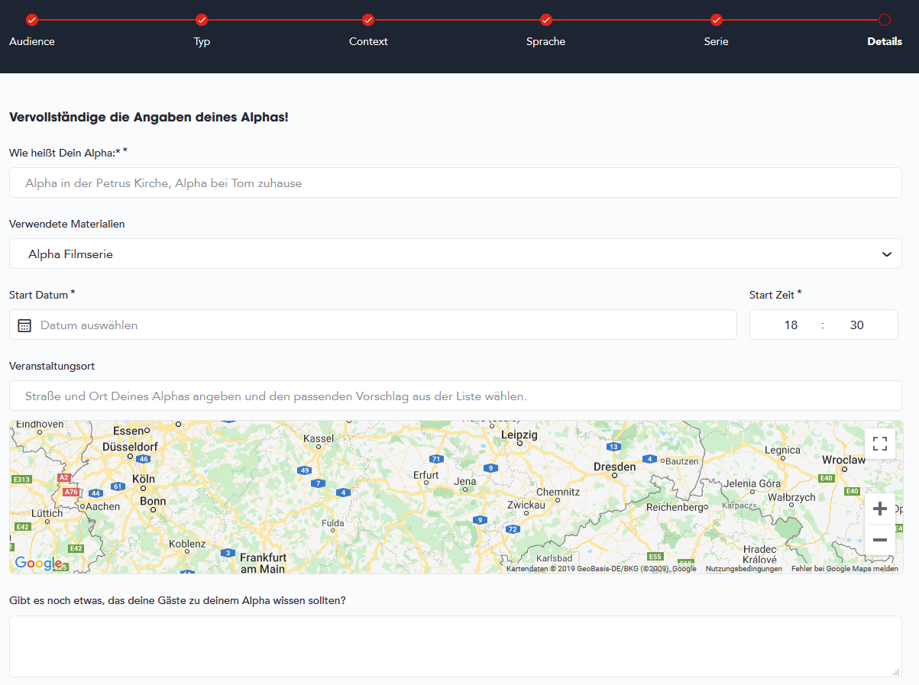Click the Start Zeit label
Screen dimensions: 919x685
pos(772,295)
